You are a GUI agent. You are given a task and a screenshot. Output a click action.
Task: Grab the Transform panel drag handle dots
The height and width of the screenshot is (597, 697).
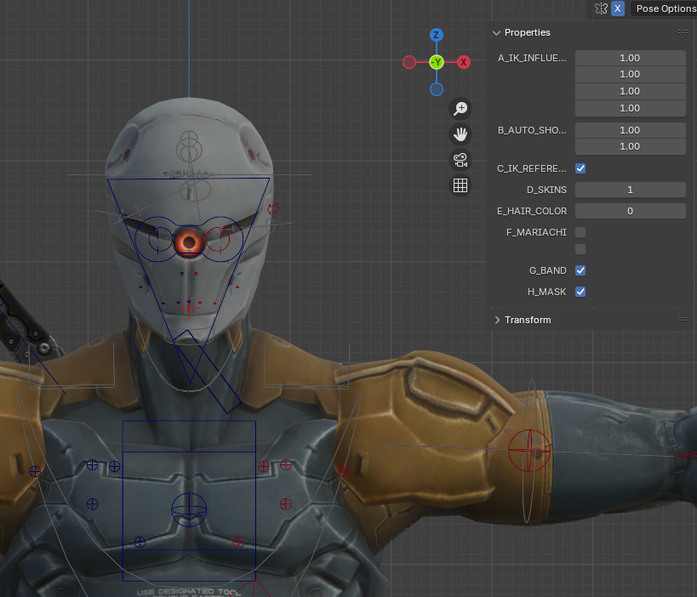683,320
